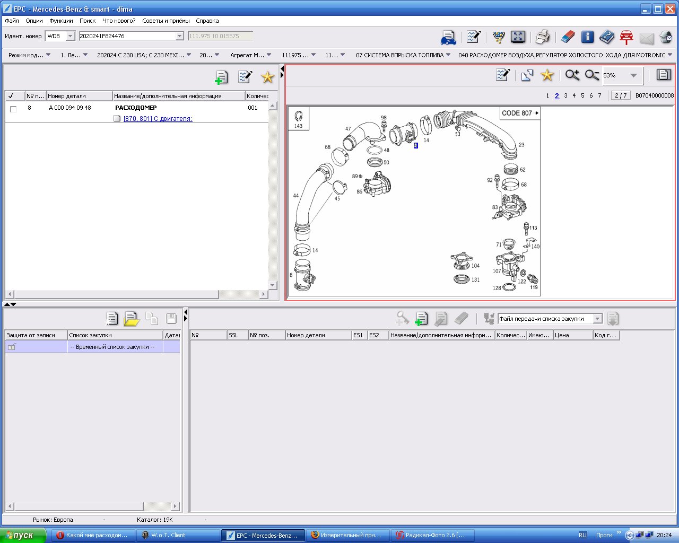679x543 pixels.
Task: Click add part icon in shopping list toolbar
Action: (421, 318)
